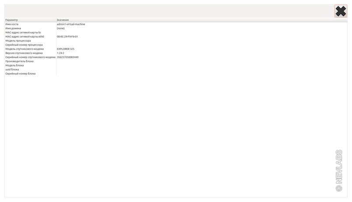This screenshot has width=352, height=202.
Task: Select the 'MAC-адрес сетевой карты eth0' row
Action: pyautogui.click(x=24, y=37)
